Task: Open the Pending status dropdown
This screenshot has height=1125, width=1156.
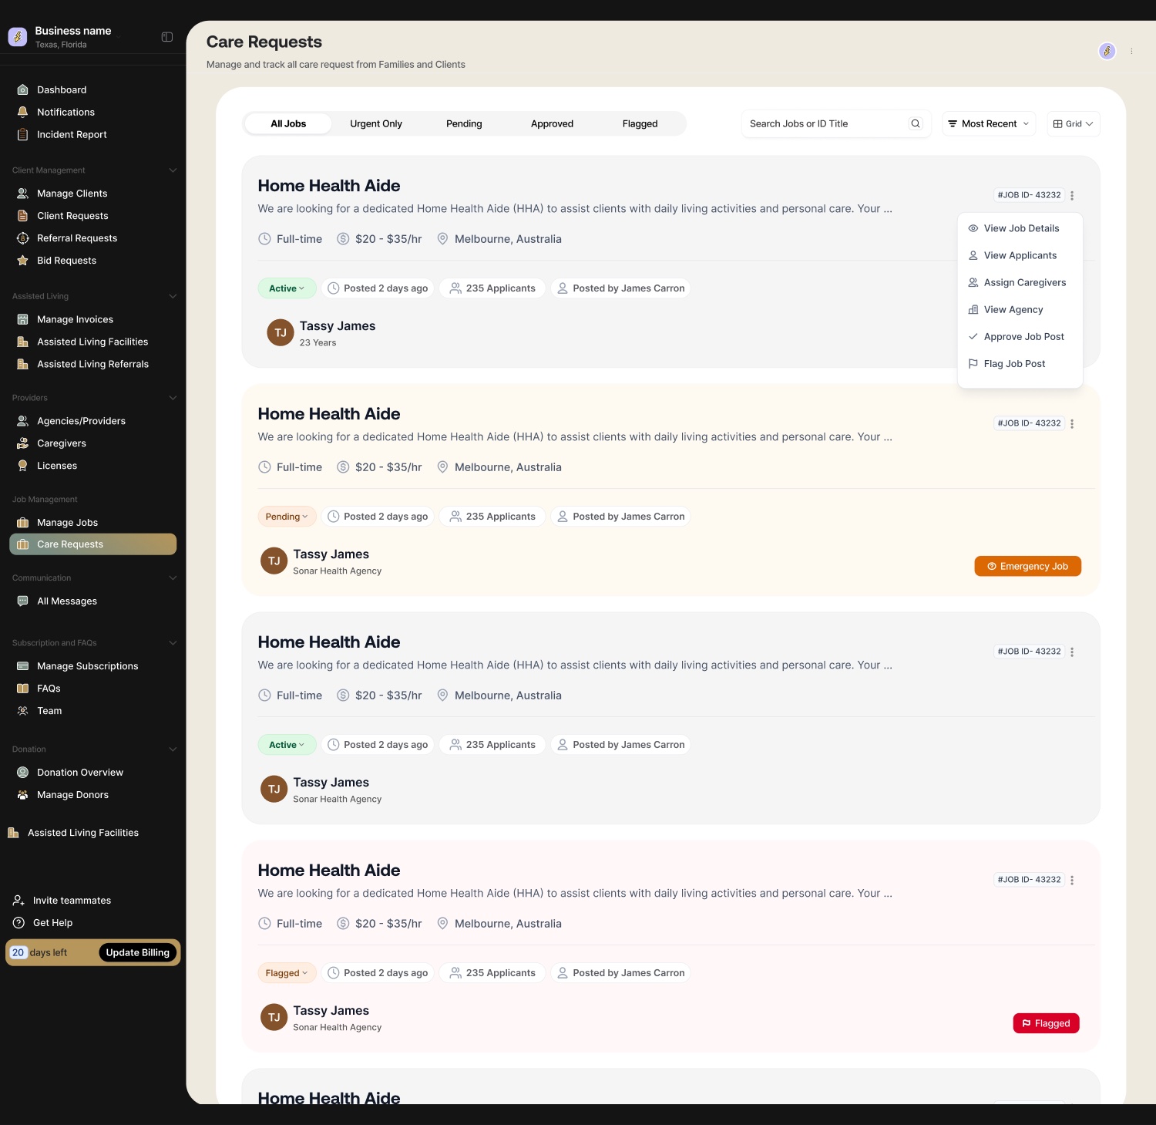Action: (x=287, y=517)
